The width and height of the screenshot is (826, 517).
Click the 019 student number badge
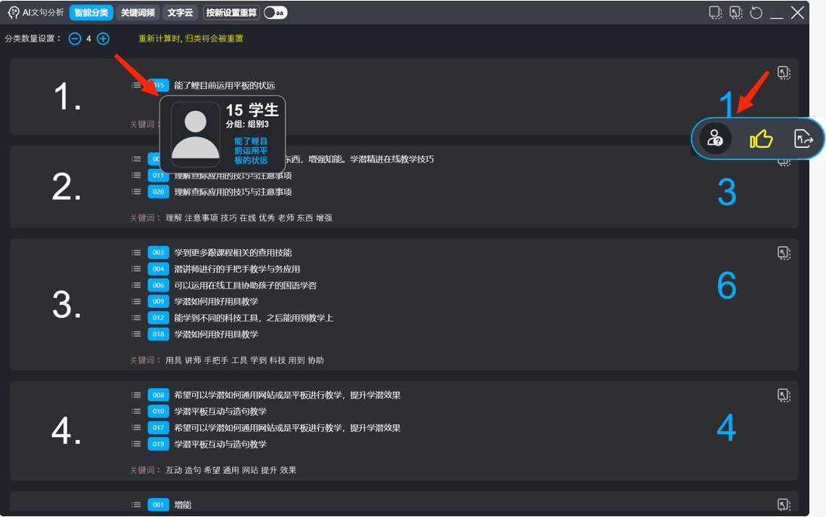pos(158,445)
